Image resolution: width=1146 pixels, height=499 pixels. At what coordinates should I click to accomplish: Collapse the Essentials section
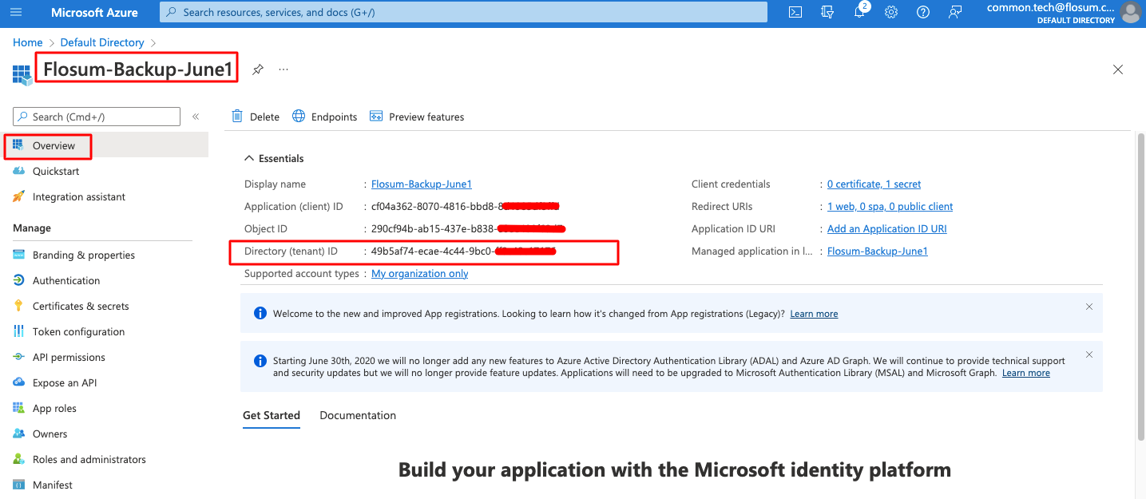(250, 158)
